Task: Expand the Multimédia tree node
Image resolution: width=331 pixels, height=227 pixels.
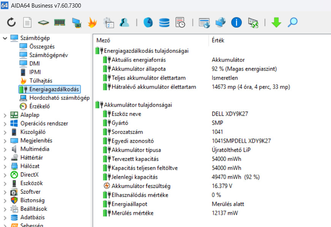Action: [5, 150]
